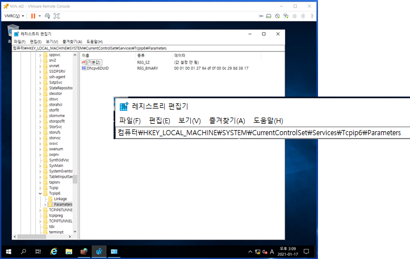Collapse the Tcpip6 tree node

point(40,193)
